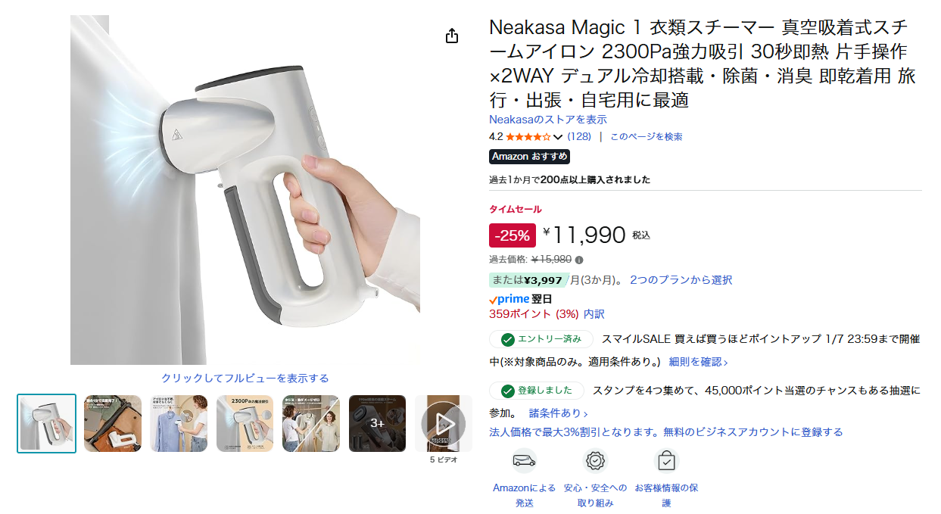This screenshot has height=514, width=941.
Task: Click the prime logo icon
Action: 509,299
